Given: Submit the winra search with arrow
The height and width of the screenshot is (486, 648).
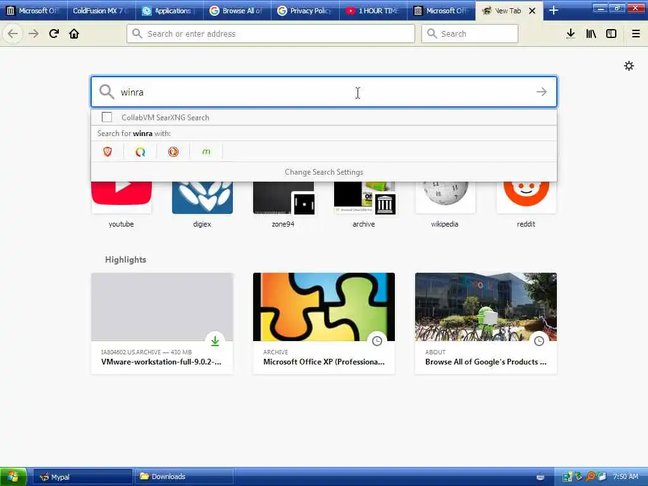Looking at the screenshot, I should click(x=542, y=92).
